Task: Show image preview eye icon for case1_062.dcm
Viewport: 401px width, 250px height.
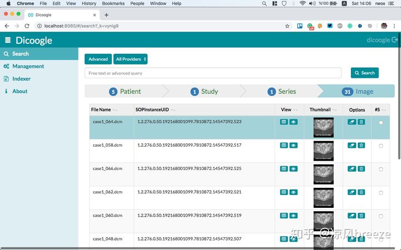Action: click(x=294, y=192)
